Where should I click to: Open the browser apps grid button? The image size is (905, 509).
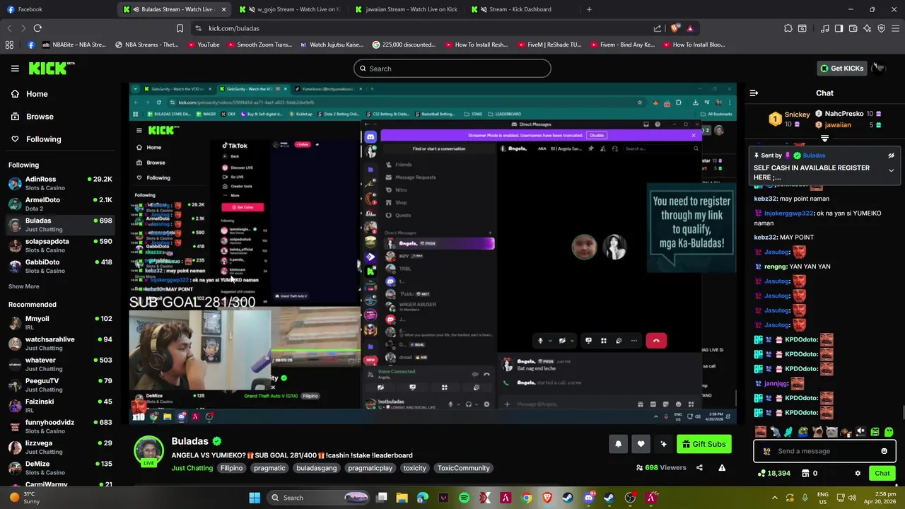pos(9,45)
